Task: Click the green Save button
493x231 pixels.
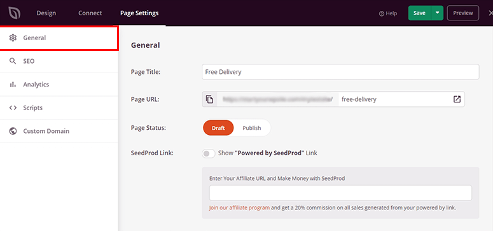Action: pos(419,13)
